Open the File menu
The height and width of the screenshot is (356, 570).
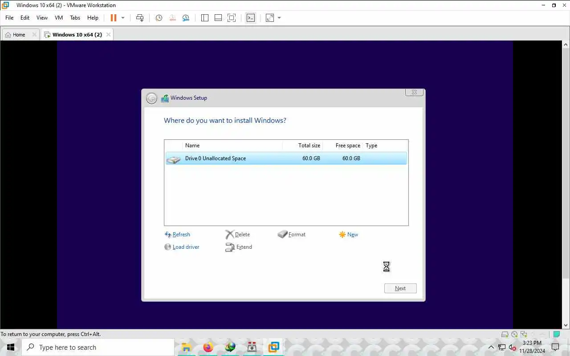point(9,18)
